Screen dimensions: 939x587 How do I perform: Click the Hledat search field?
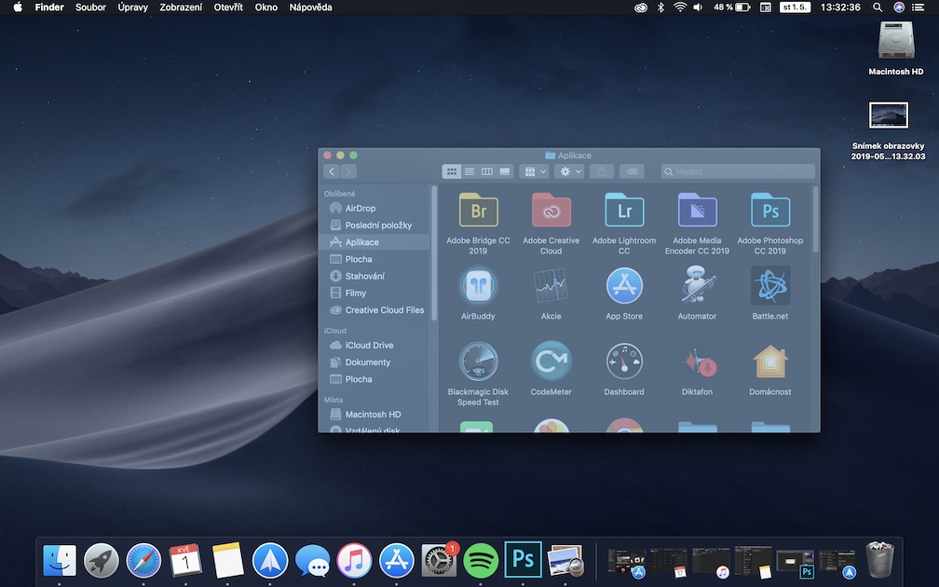738,171
